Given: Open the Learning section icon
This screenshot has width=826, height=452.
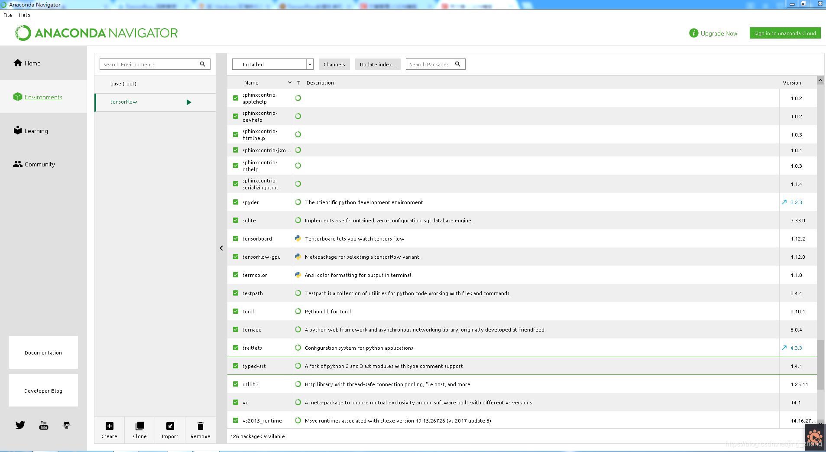Looking at the screenshot, I should 17,130.
